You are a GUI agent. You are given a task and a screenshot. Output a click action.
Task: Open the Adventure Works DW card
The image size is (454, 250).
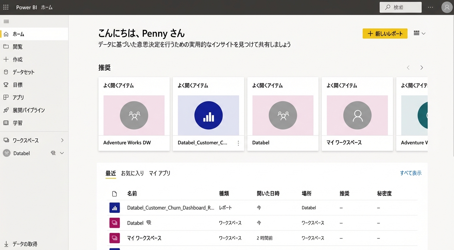click(x=134, y=114)
